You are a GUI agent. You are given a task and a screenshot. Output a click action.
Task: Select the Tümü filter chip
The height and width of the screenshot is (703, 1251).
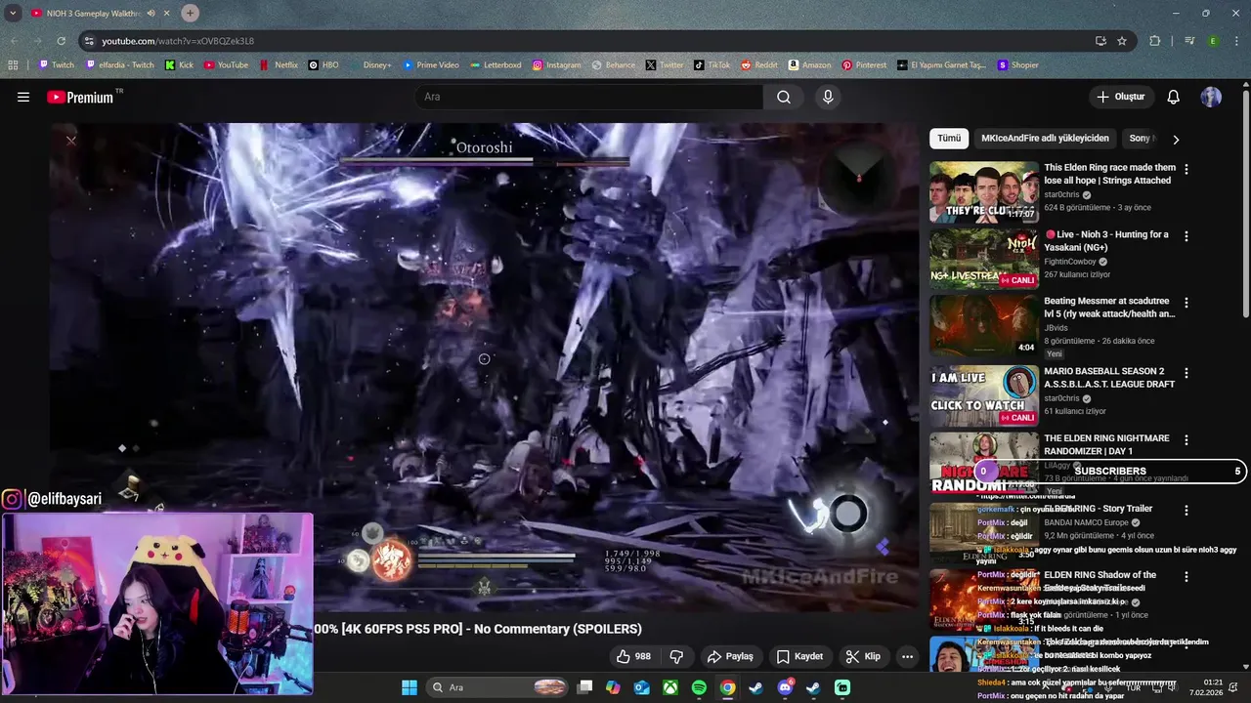coord(949,139)
